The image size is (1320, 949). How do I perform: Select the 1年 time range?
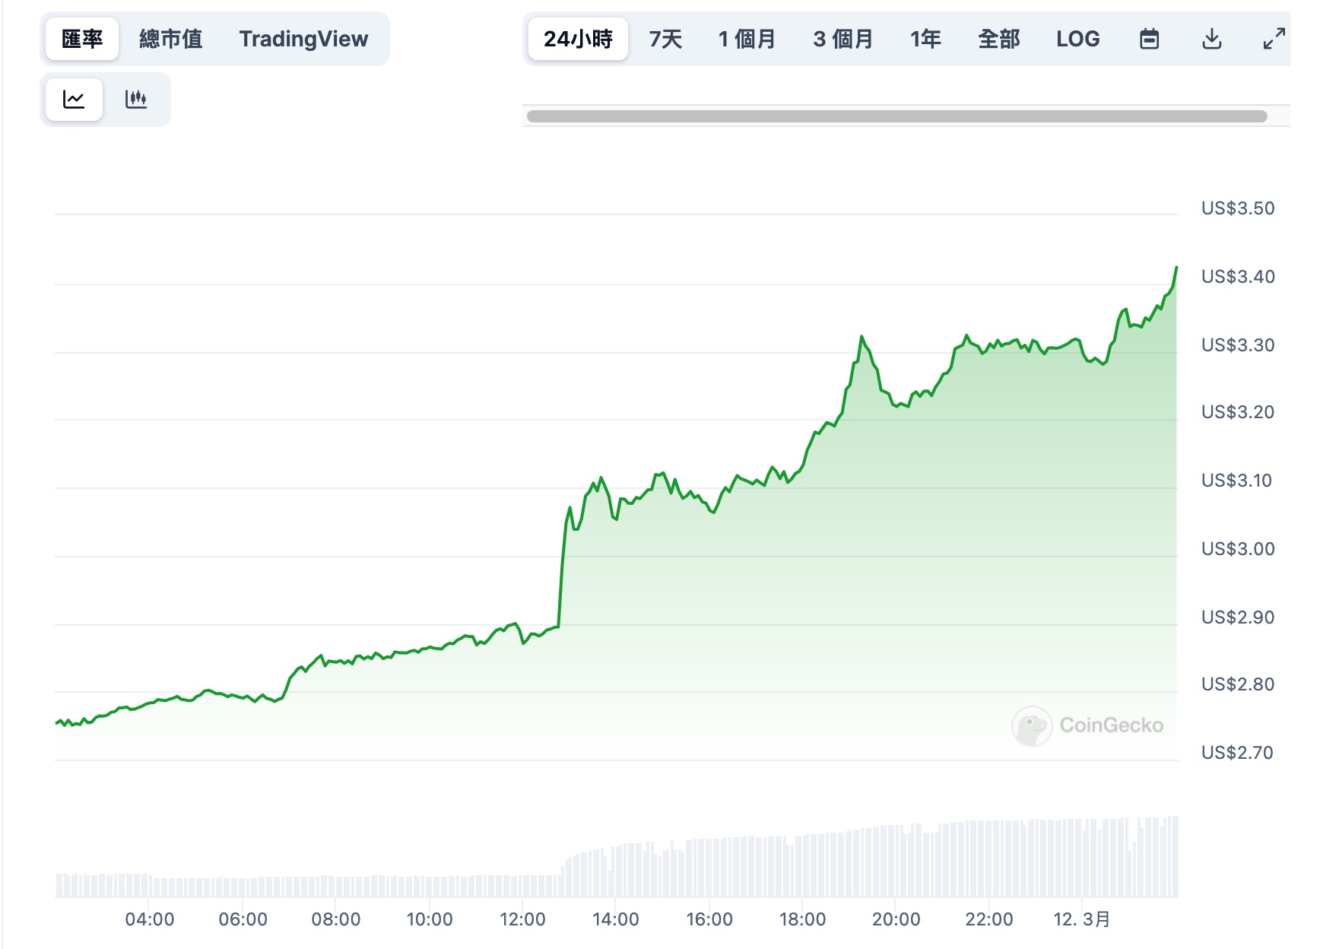point(925,39)
